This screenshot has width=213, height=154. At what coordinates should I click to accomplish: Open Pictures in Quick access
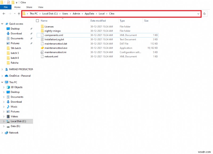click(15, 43)
